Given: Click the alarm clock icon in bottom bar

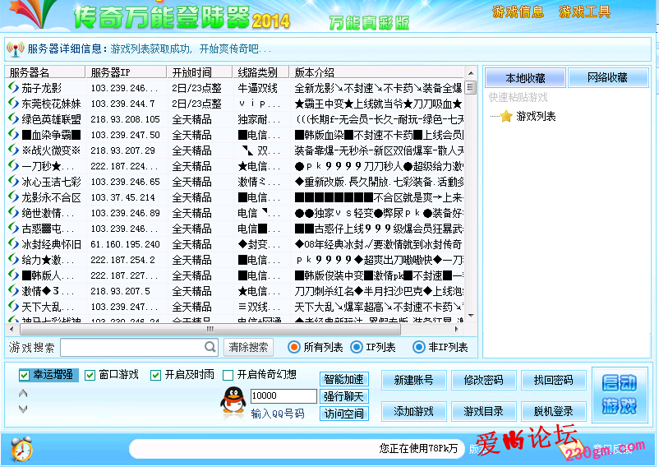Looking at the screenshot, I should click(x=21, y=449).
